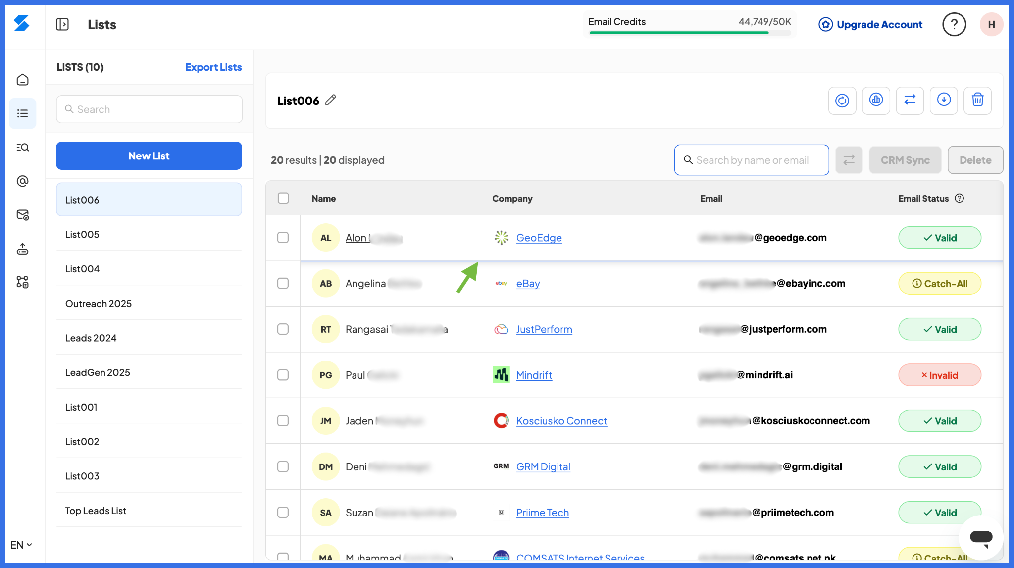The height and width of the screenshot is (568, 1014).
Task: Open the Lists icon in sidebar
Action: pyautogui.click(x=23, y=113)
